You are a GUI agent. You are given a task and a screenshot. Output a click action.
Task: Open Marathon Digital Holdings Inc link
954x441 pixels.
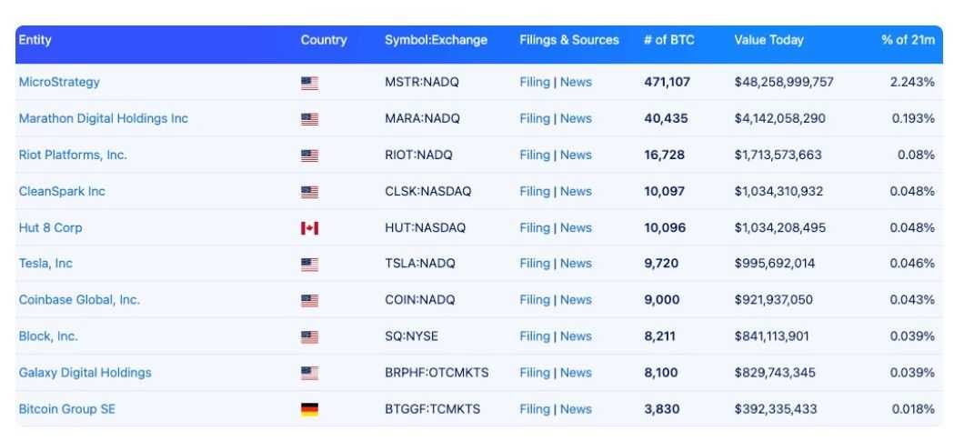[x=104, y=118]
